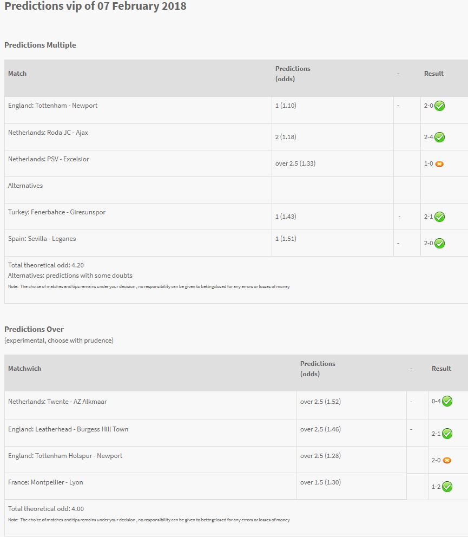The height and width of the screenshot is (537, 468).
Task: Click green checkmark for Leatherhead - Burgess Hill Town
Action: [x=447, y=434]
